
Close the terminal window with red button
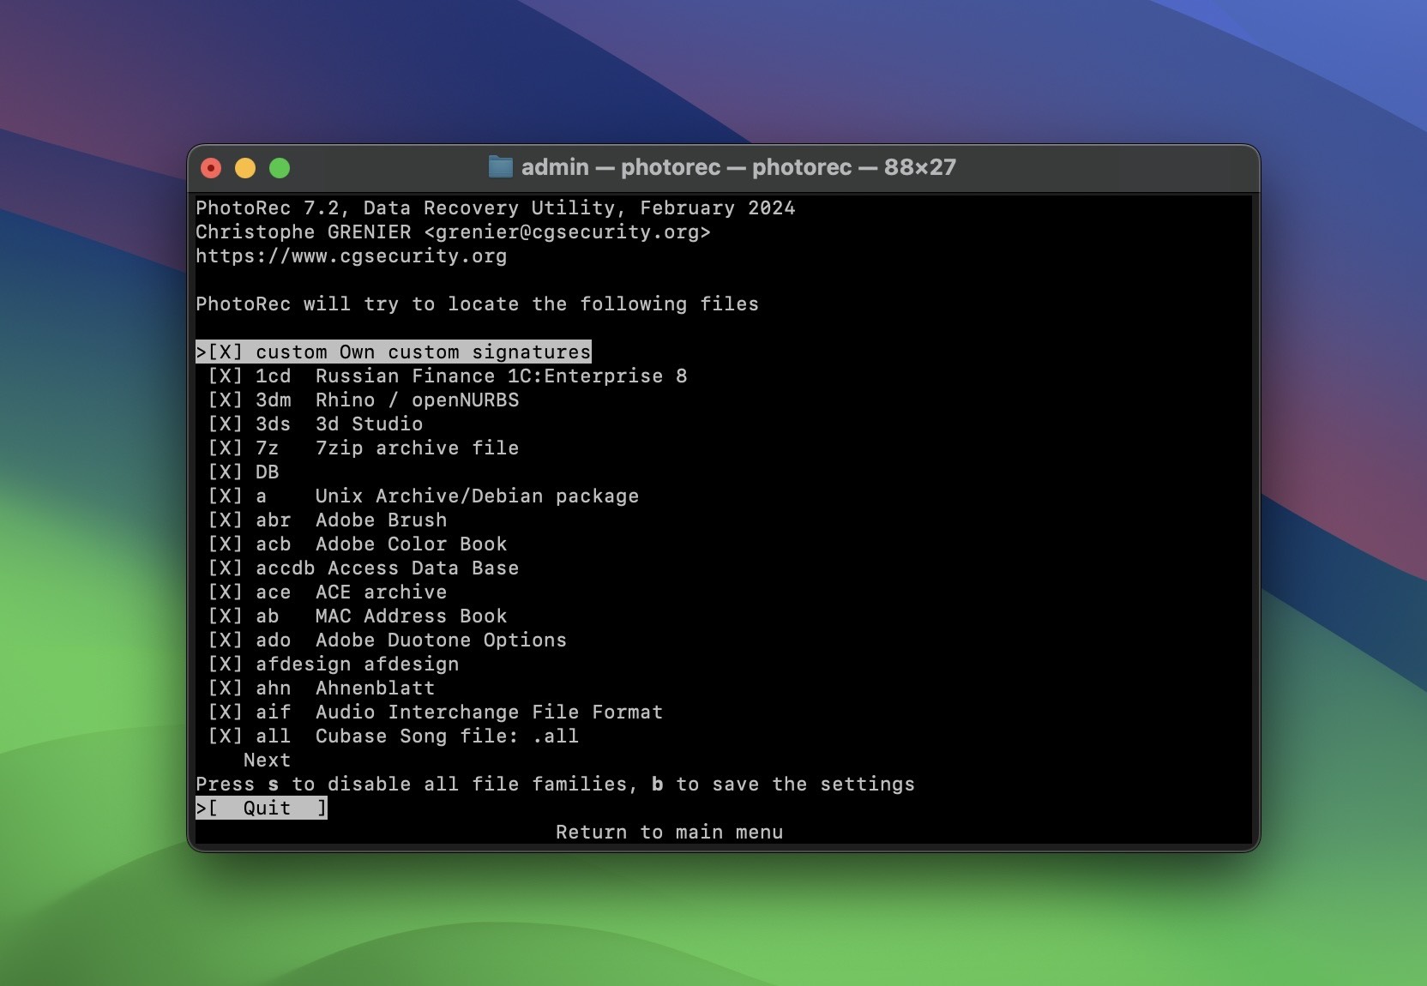[x=211, y=168]
